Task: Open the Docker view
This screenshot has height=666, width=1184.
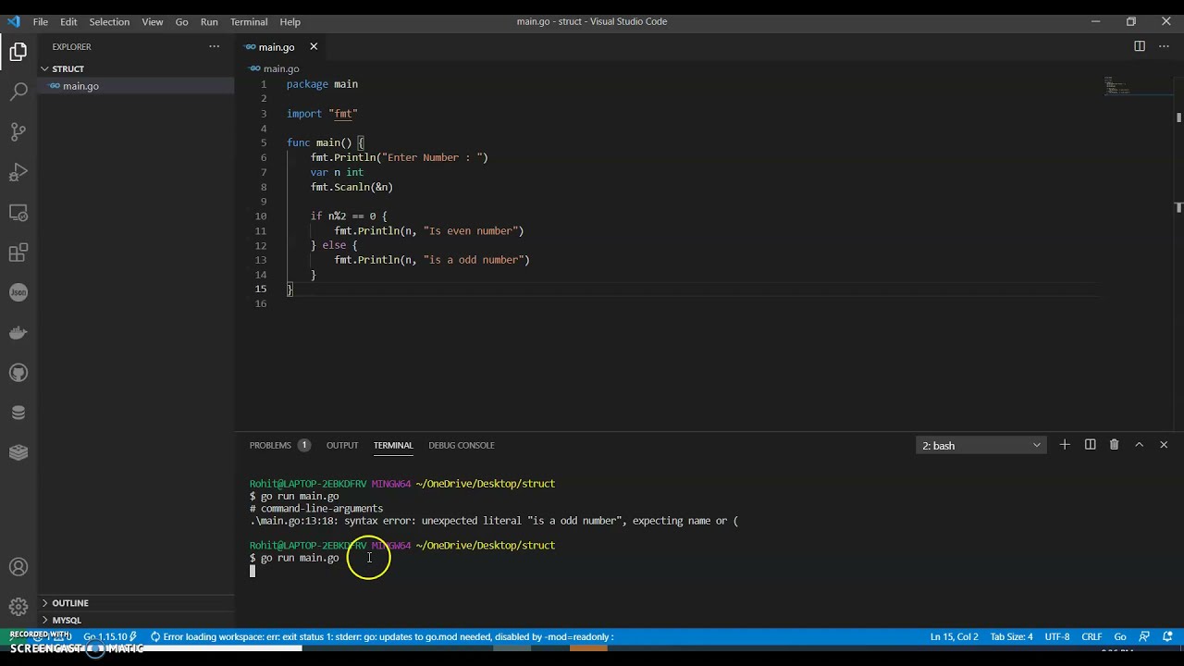Action: tap(18, 333)
